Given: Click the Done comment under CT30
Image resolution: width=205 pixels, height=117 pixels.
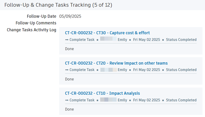Looking at the screenshot, I should coord(70,49).
